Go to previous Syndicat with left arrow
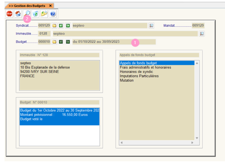The width and height of the screenshot is (225, 164). pos(61,26)
